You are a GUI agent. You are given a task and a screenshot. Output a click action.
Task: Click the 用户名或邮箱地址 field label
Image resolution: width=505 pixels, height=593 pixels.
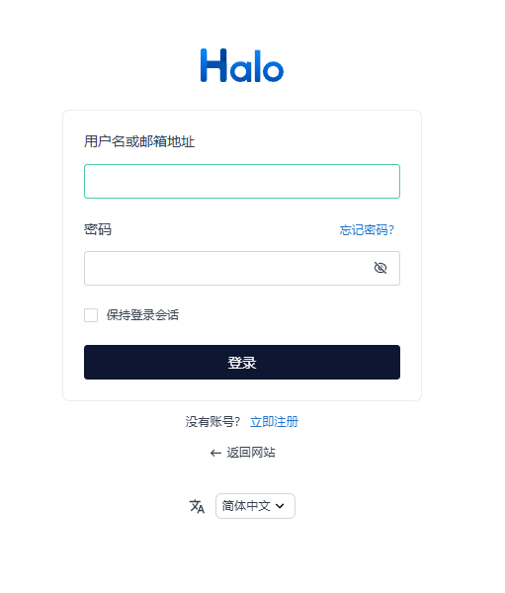(139, 141)
